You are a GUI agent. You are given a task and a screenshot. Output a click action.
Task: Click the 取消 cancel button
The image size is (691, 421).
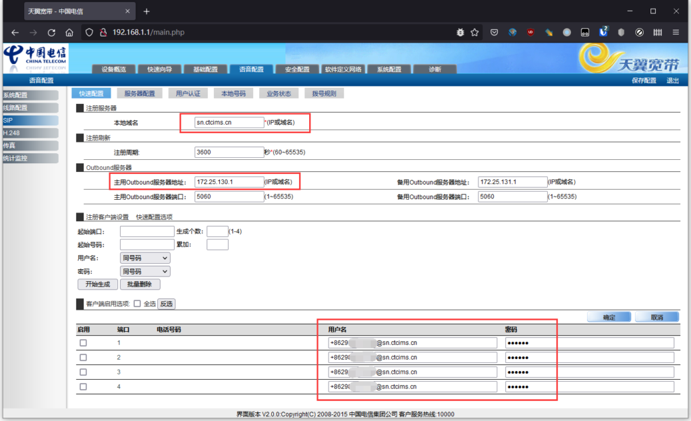[x=657, y=317]
